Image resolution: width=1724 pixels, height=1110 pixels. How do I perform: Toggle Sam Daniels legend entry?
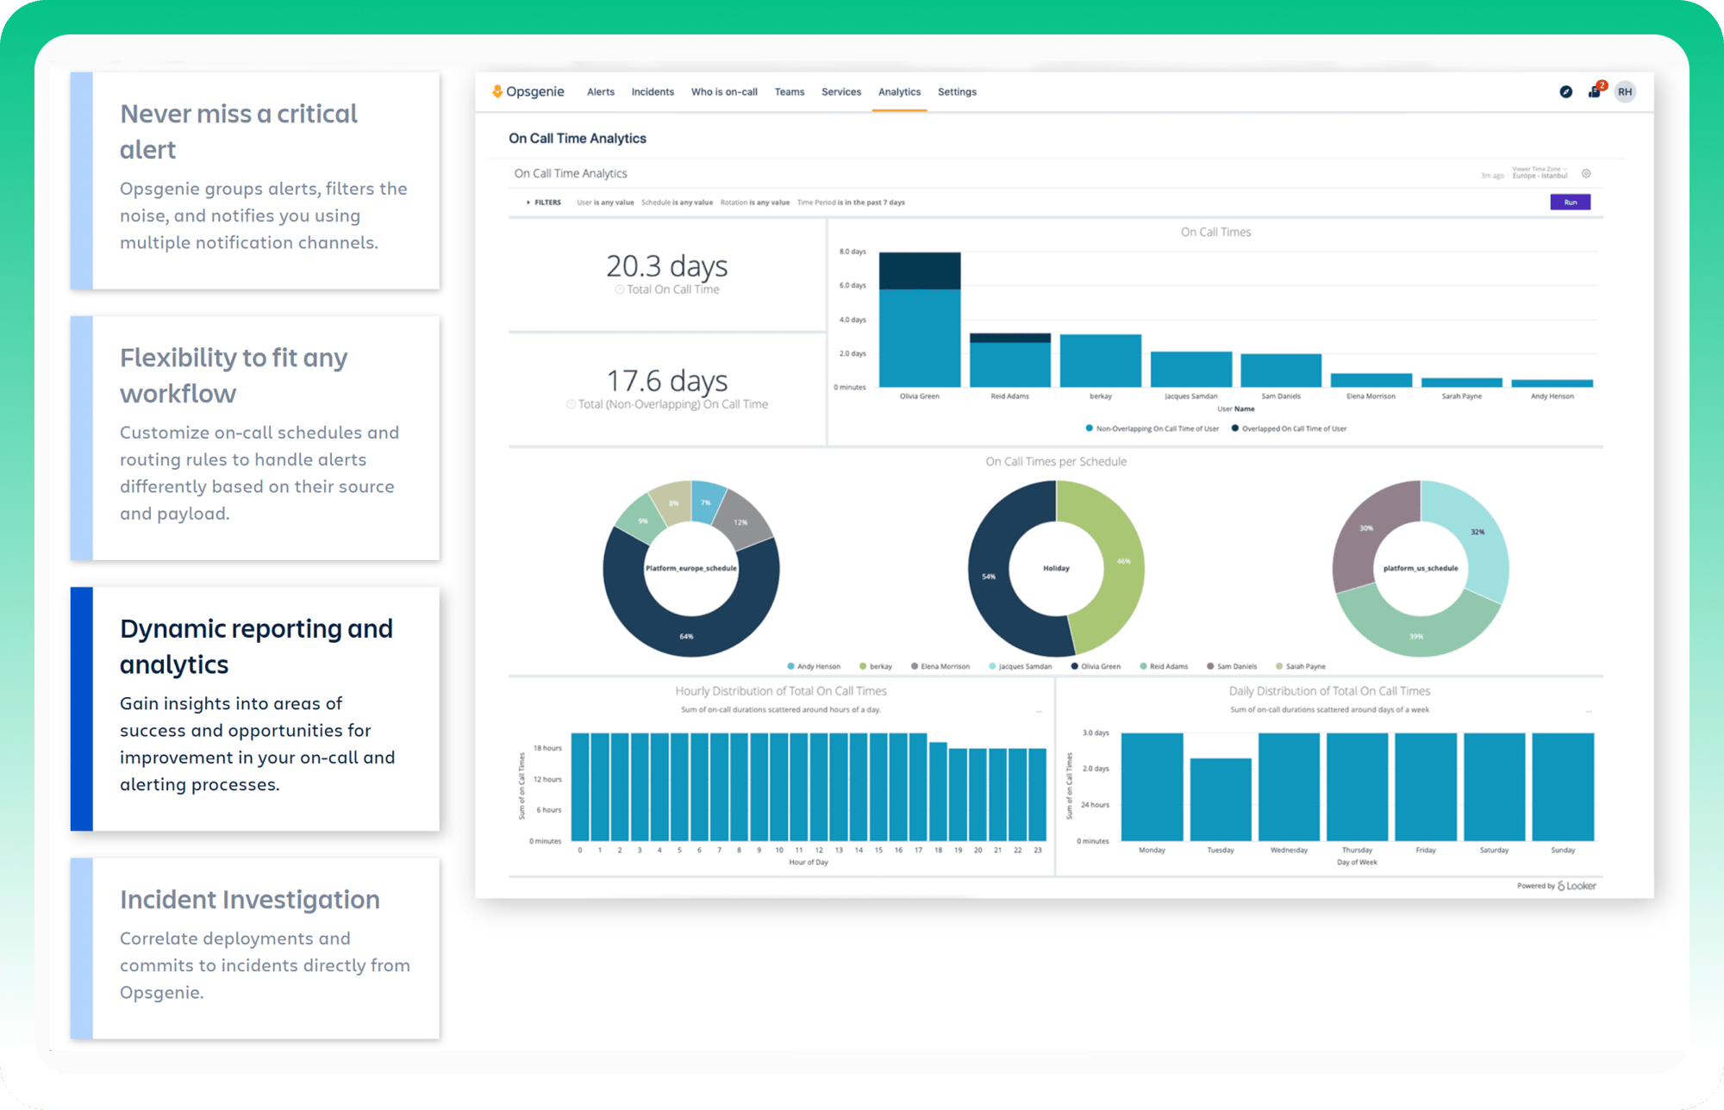coord(1232,666)
